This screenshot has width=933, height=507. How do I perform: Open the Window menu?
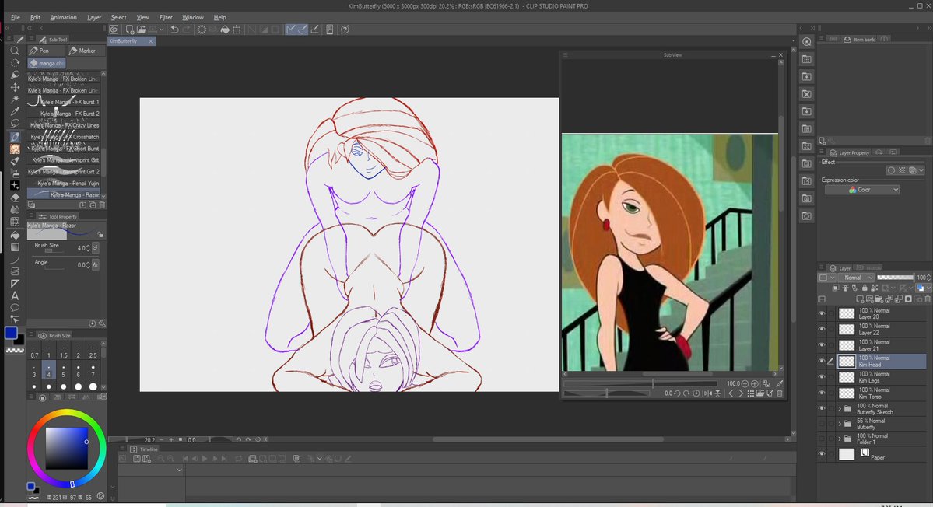point(193,17)
